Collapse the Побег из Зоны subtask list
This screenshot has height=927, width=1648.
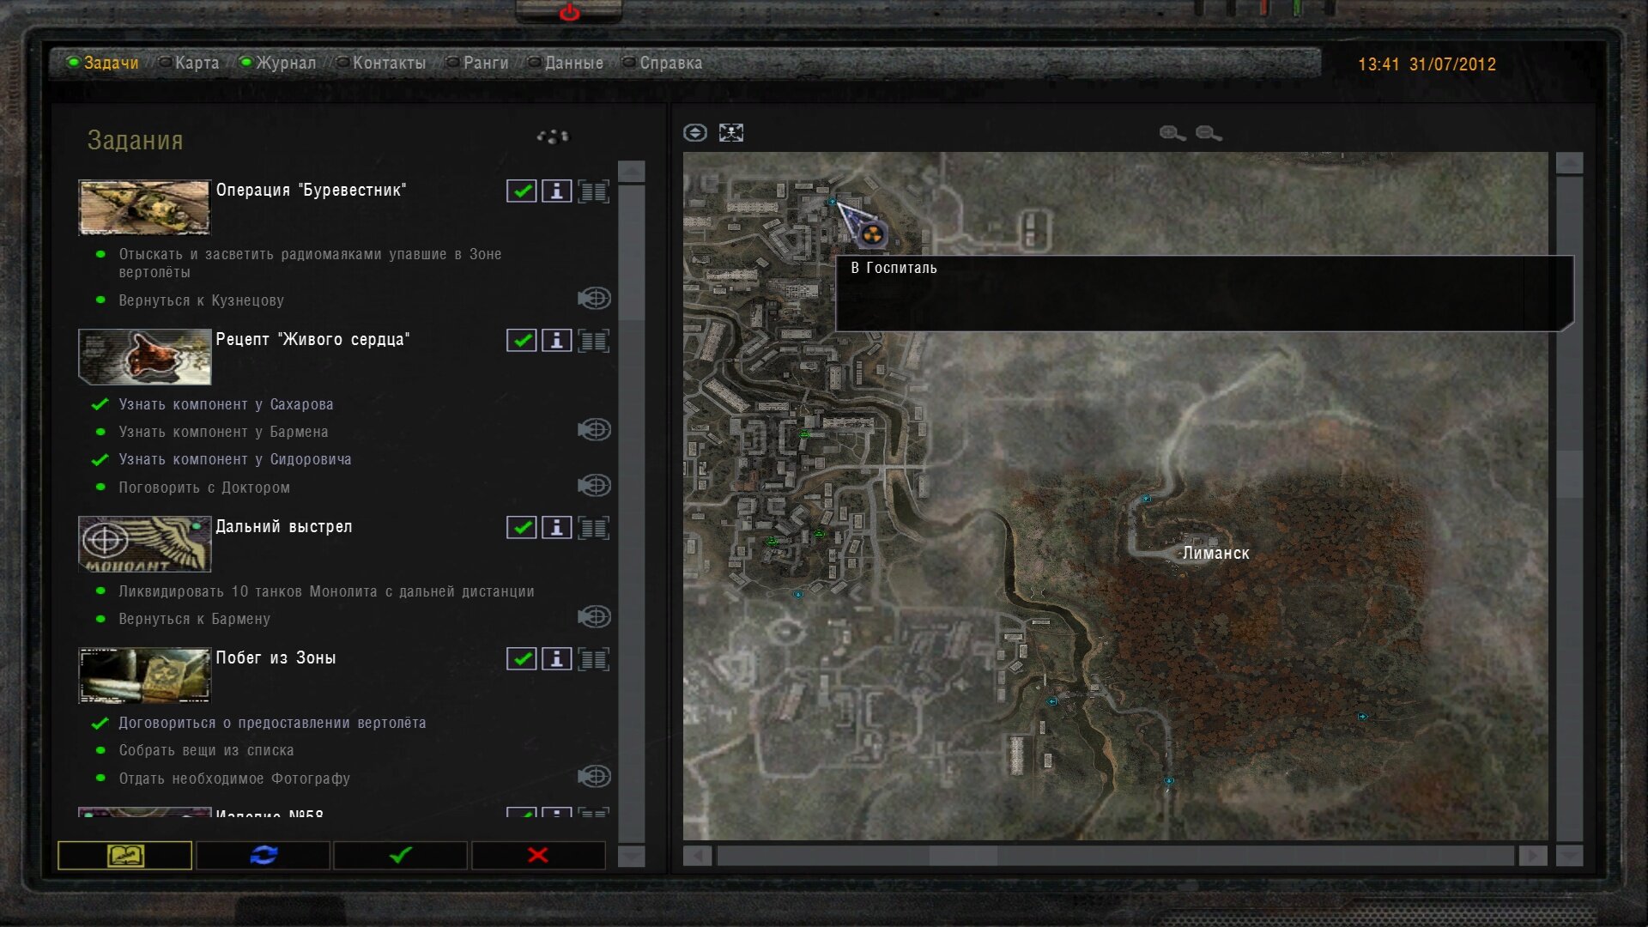click(593, 659)
